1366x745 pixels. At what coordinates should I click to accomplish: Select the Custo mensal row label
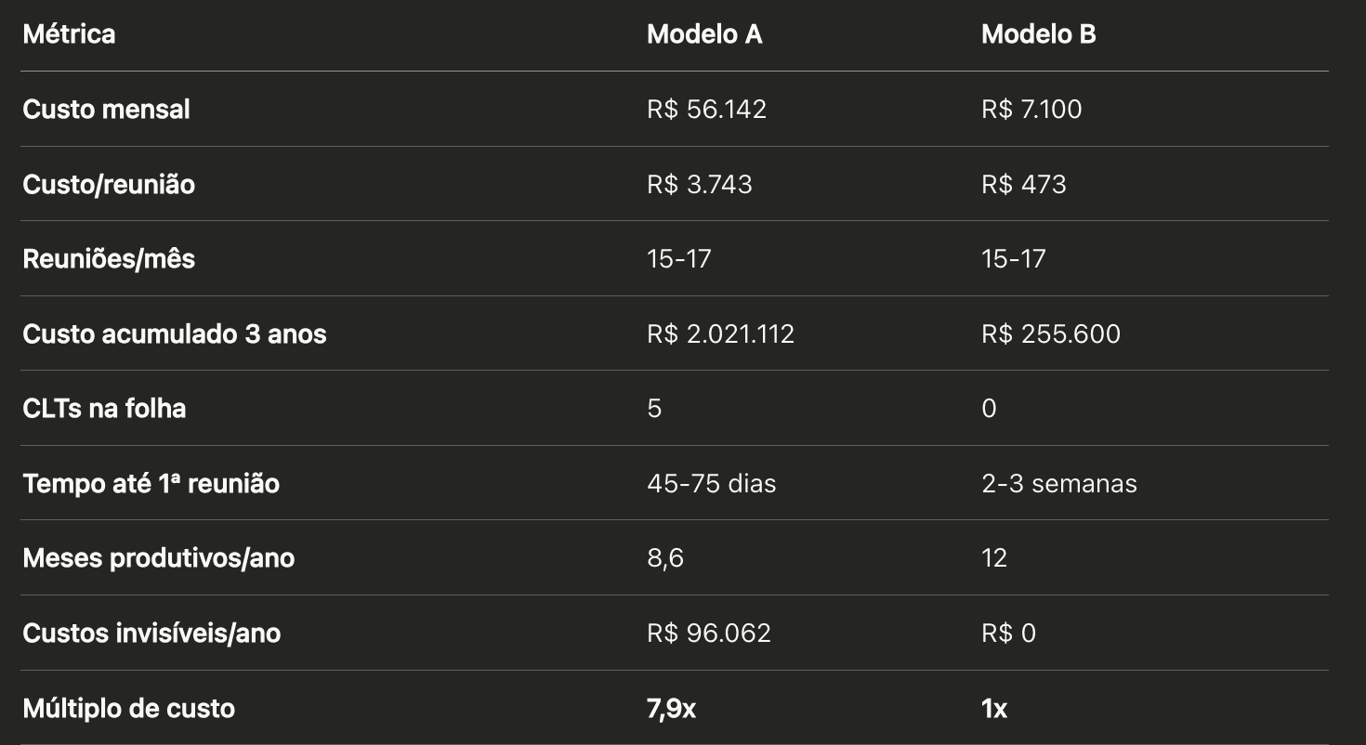(106, 110)
